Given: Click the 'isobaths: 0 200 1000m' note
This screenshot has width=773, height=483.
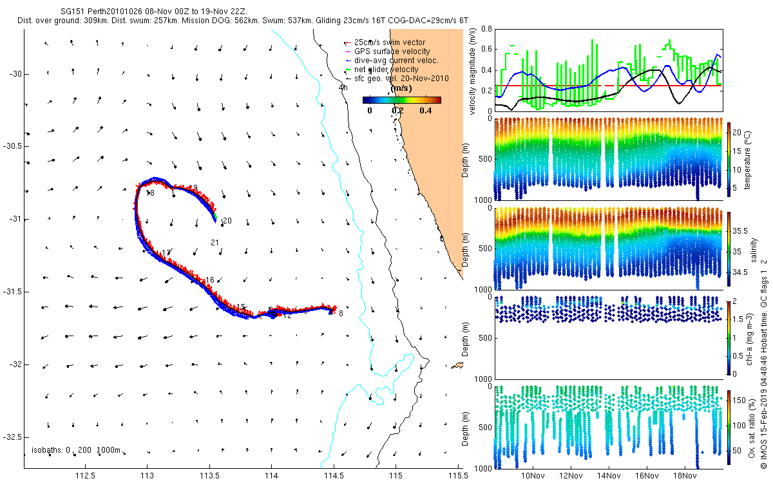Looking at the screenshot, I should tap(76, 450).
